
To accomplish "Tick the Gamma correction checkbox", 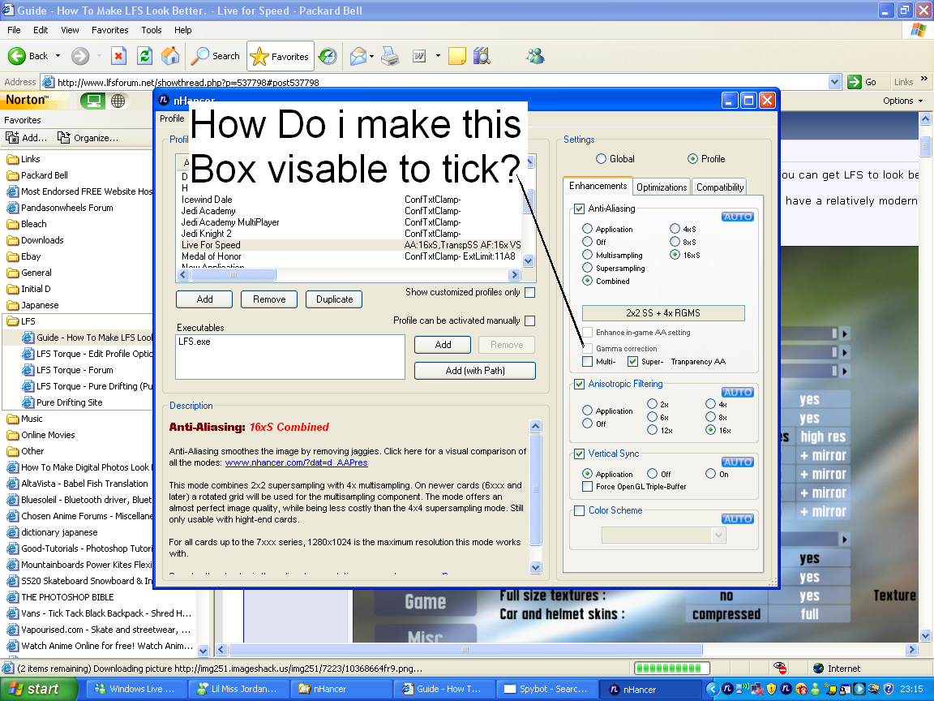I will 587,348.
